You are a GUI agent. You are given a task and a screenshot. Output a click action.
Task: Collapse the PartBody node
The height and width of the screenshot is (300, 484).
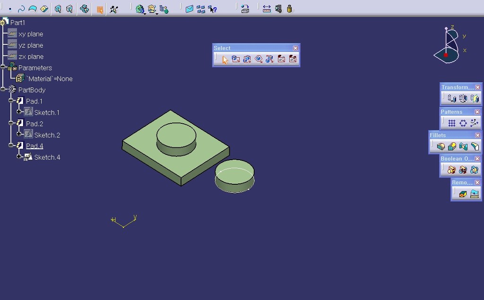click(x=4, y=90)
